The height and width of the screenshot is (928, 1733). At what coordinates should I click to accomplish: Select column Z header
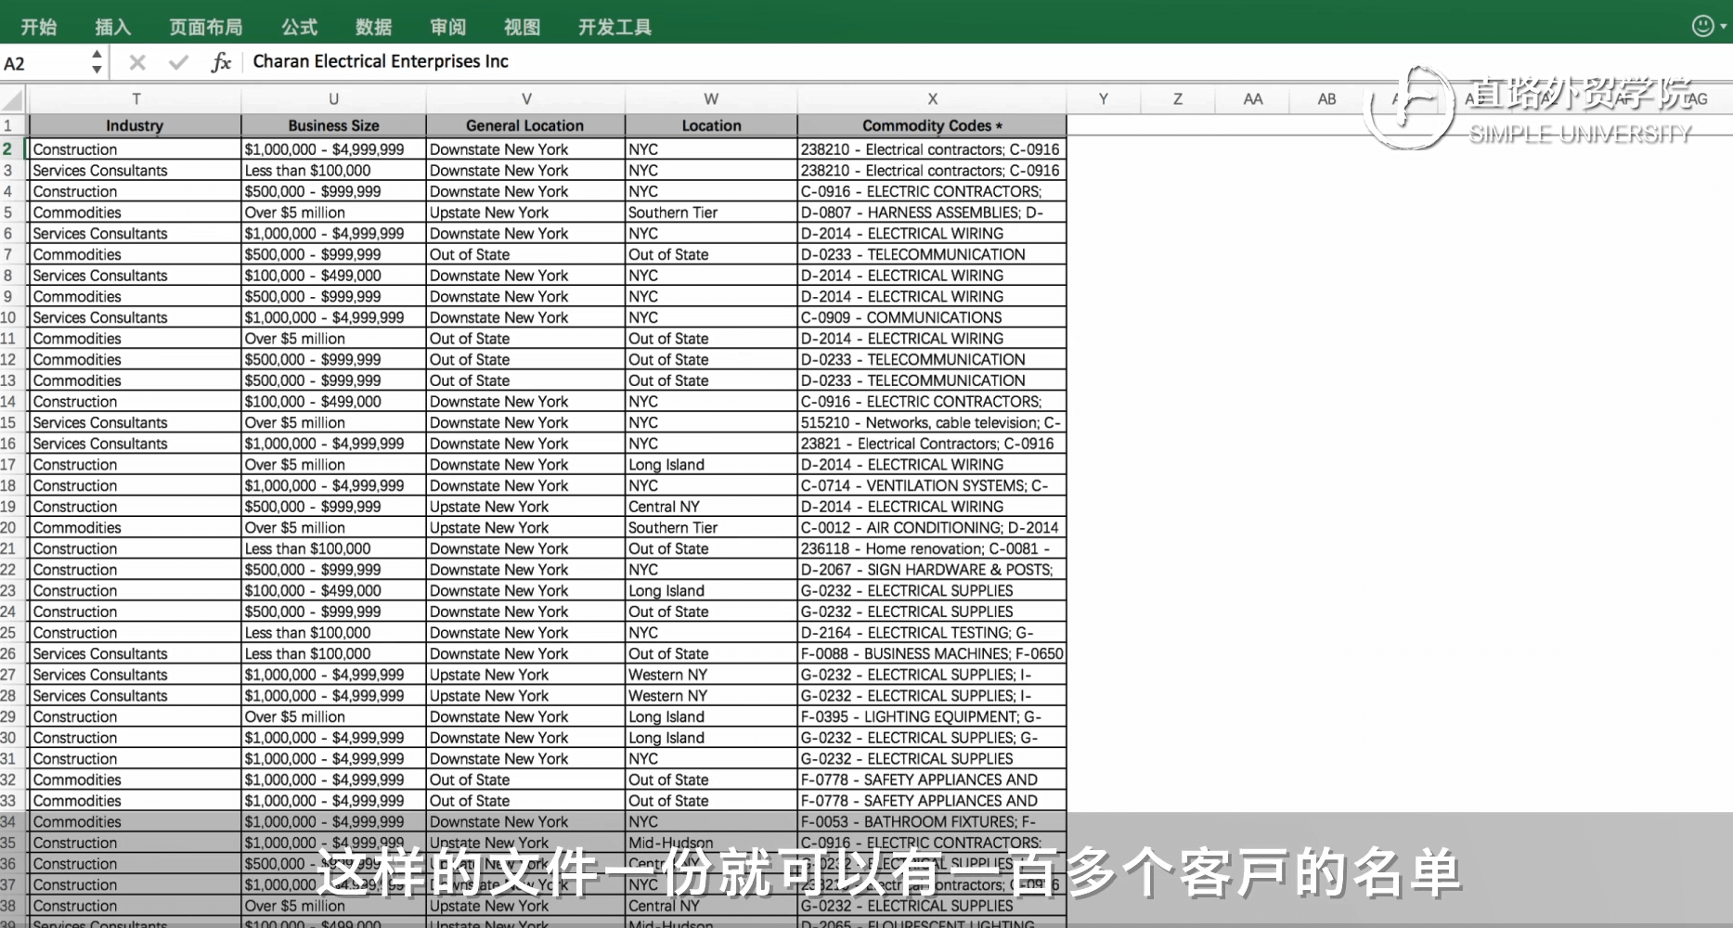pos(1178,99)
